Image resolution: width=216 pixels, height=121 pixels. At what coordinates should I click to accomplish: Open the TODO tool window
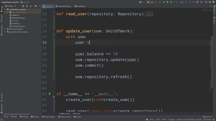coord(14,117)
